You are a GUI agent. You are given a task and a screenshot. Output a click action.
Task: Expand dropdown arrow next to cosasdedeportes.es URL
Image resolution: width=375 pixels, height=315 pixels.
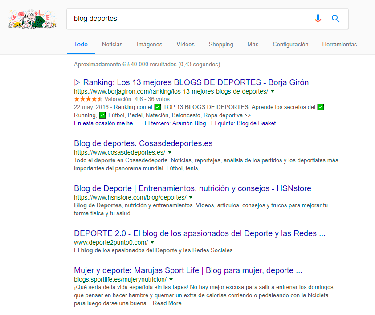[x=170, y=152]
